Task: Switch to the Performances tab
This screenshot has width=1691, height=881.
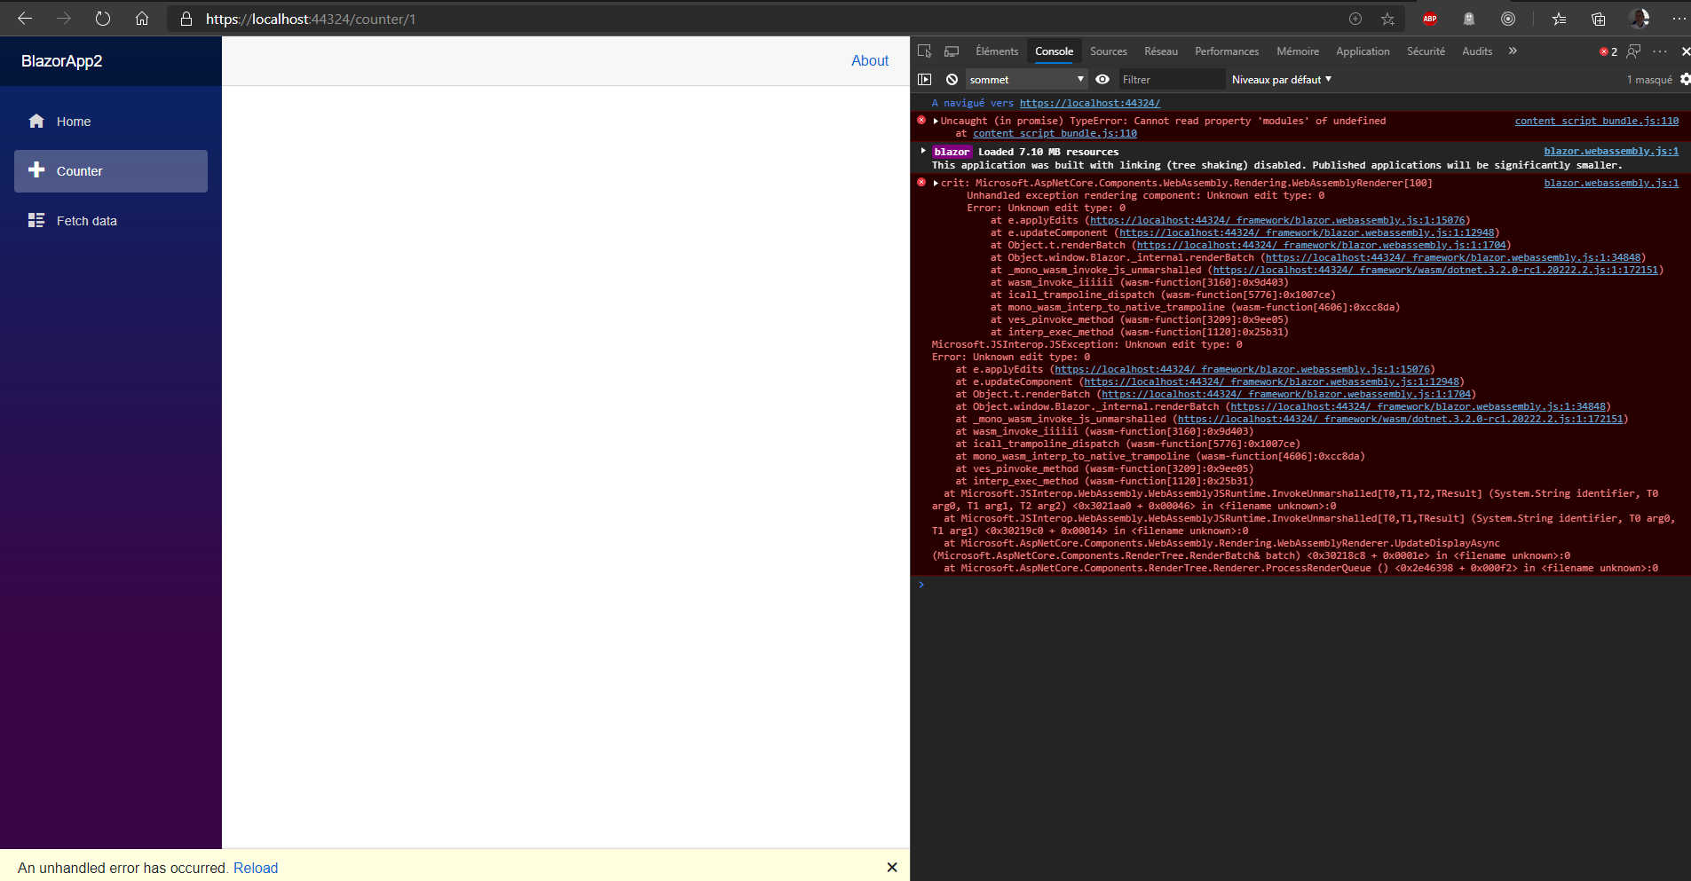Action: [x=1227, y=51]
